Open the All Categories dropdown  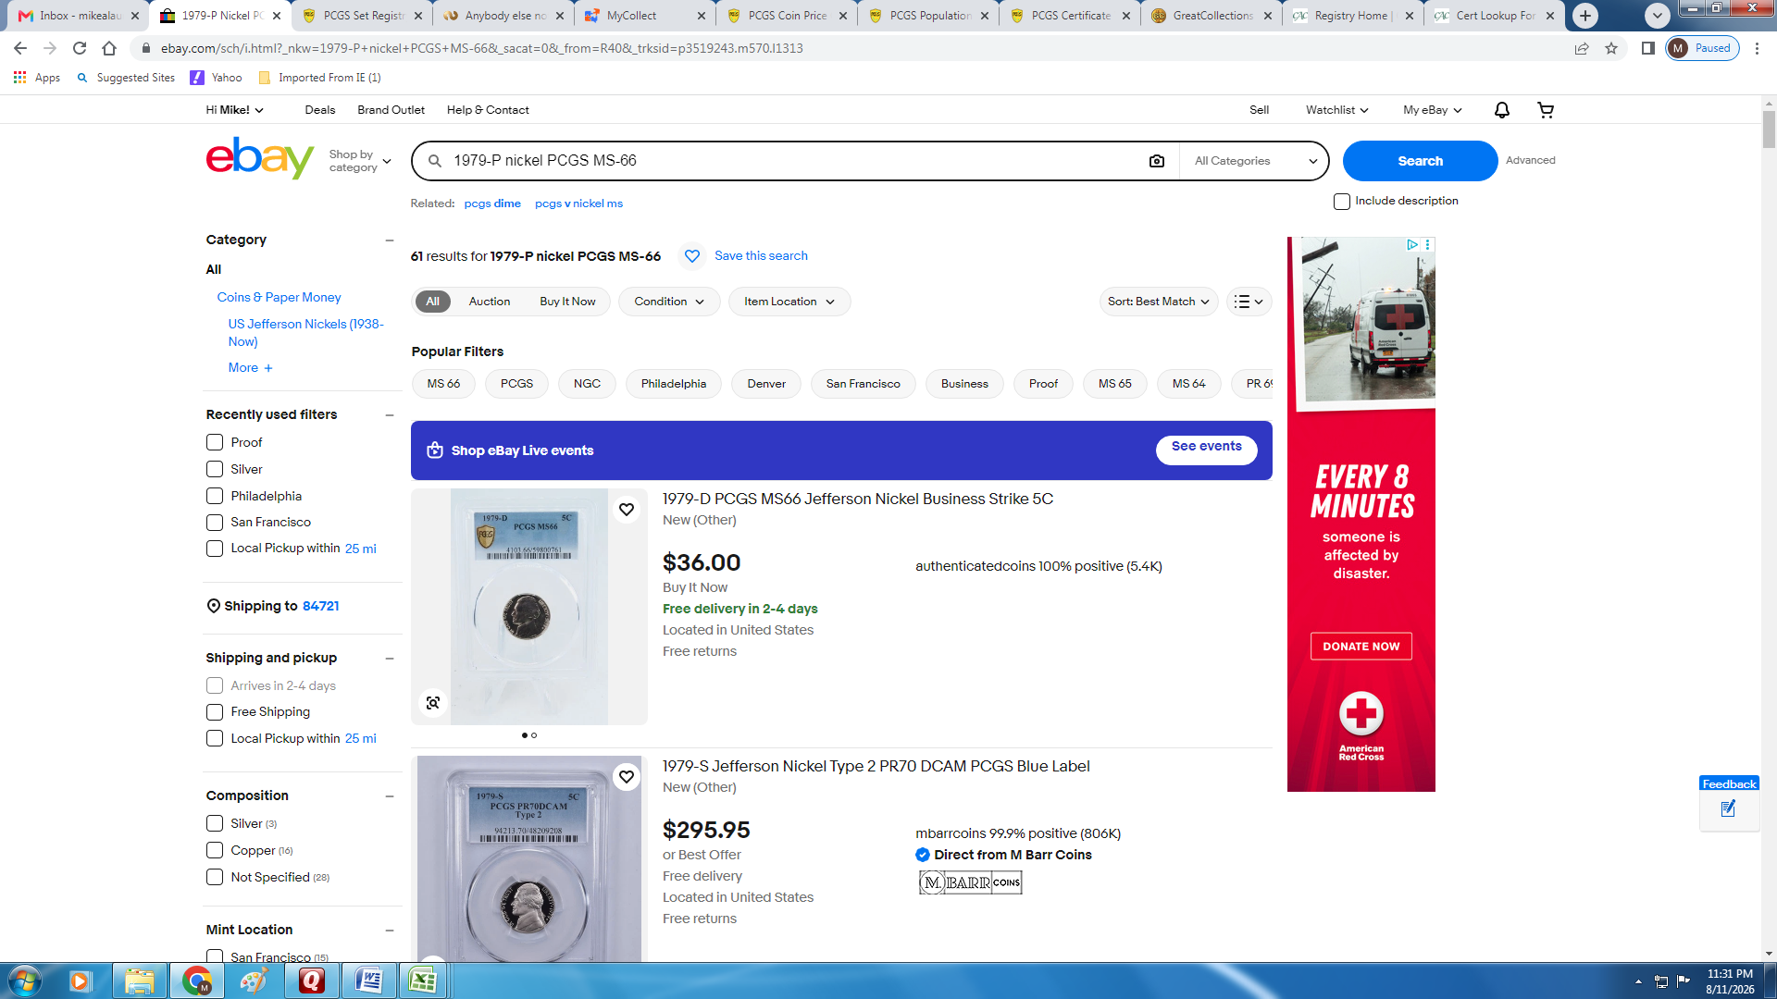click(x=1255, y=161)
